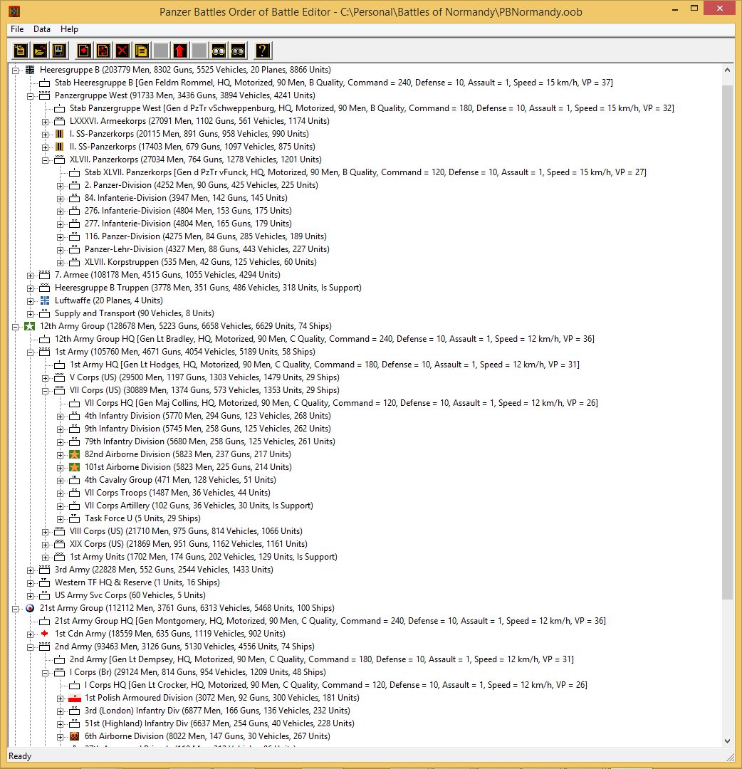The image size is (742, 769).
Task: Select the Supply and Transport row
Action: pyautogui.click(x=135, y=313)
